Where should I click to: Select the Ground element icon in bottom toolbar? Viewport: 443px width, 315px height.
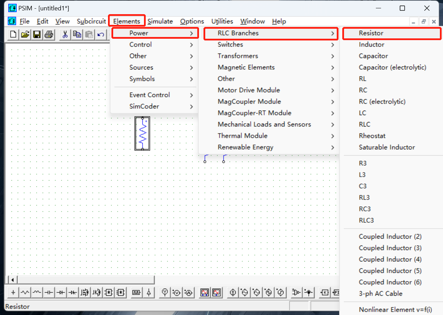(13, 293)
